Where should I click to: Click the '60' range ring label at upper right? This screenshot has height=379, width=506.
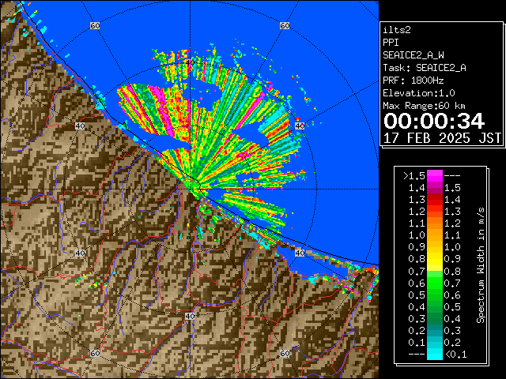pyautogui.click(x=285, y=25)
